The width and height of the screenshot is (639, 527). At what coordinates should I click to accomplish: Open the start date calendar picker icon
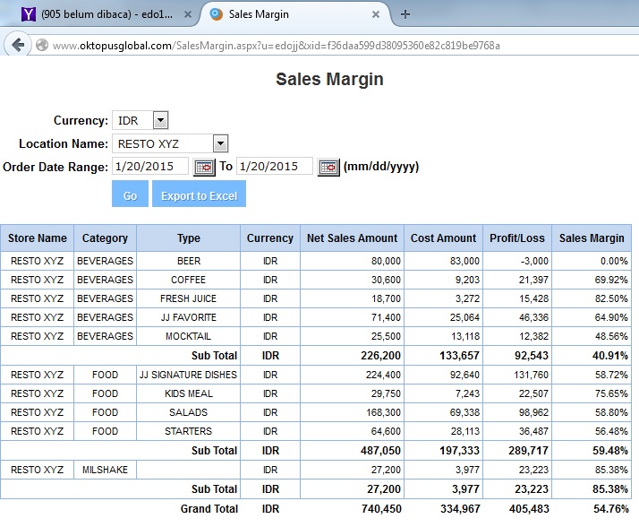(204, 167)
